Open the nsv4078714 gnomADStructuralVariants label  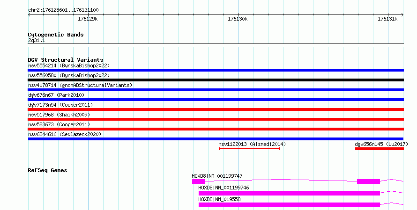(80, 85)
